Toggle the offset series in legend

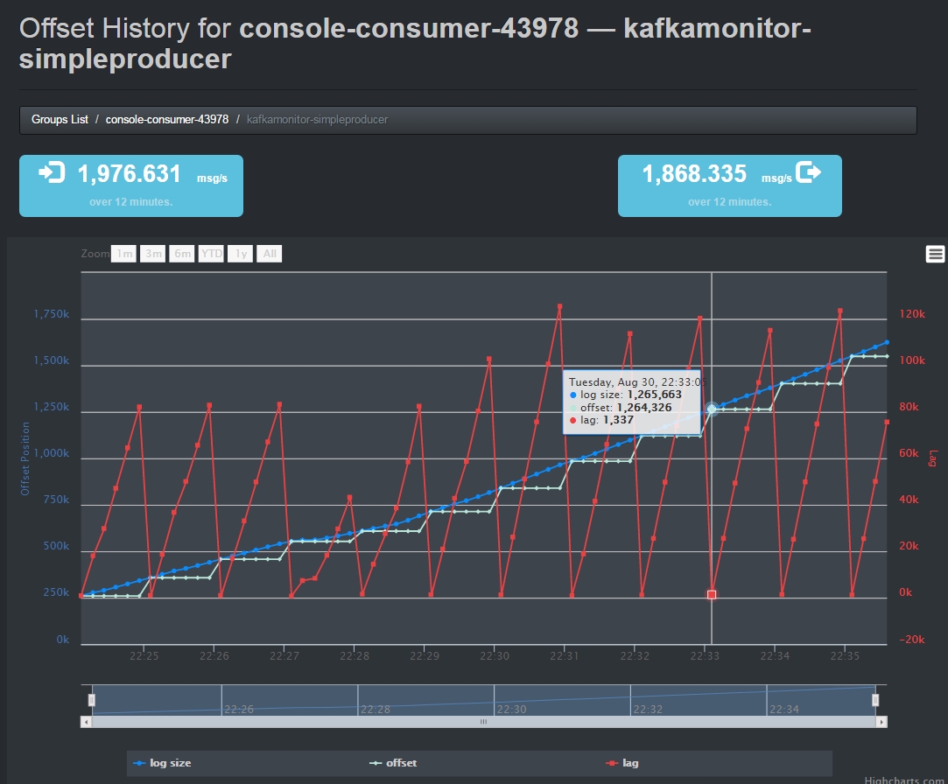(393, 763)
